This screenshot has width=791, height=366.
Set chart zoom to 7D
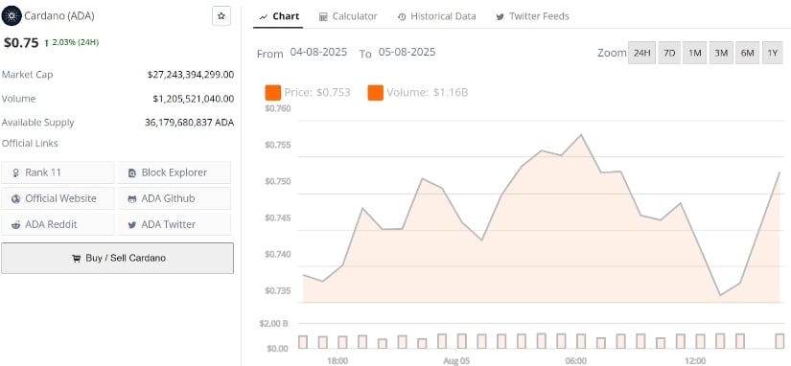click(x=669, y=53)
